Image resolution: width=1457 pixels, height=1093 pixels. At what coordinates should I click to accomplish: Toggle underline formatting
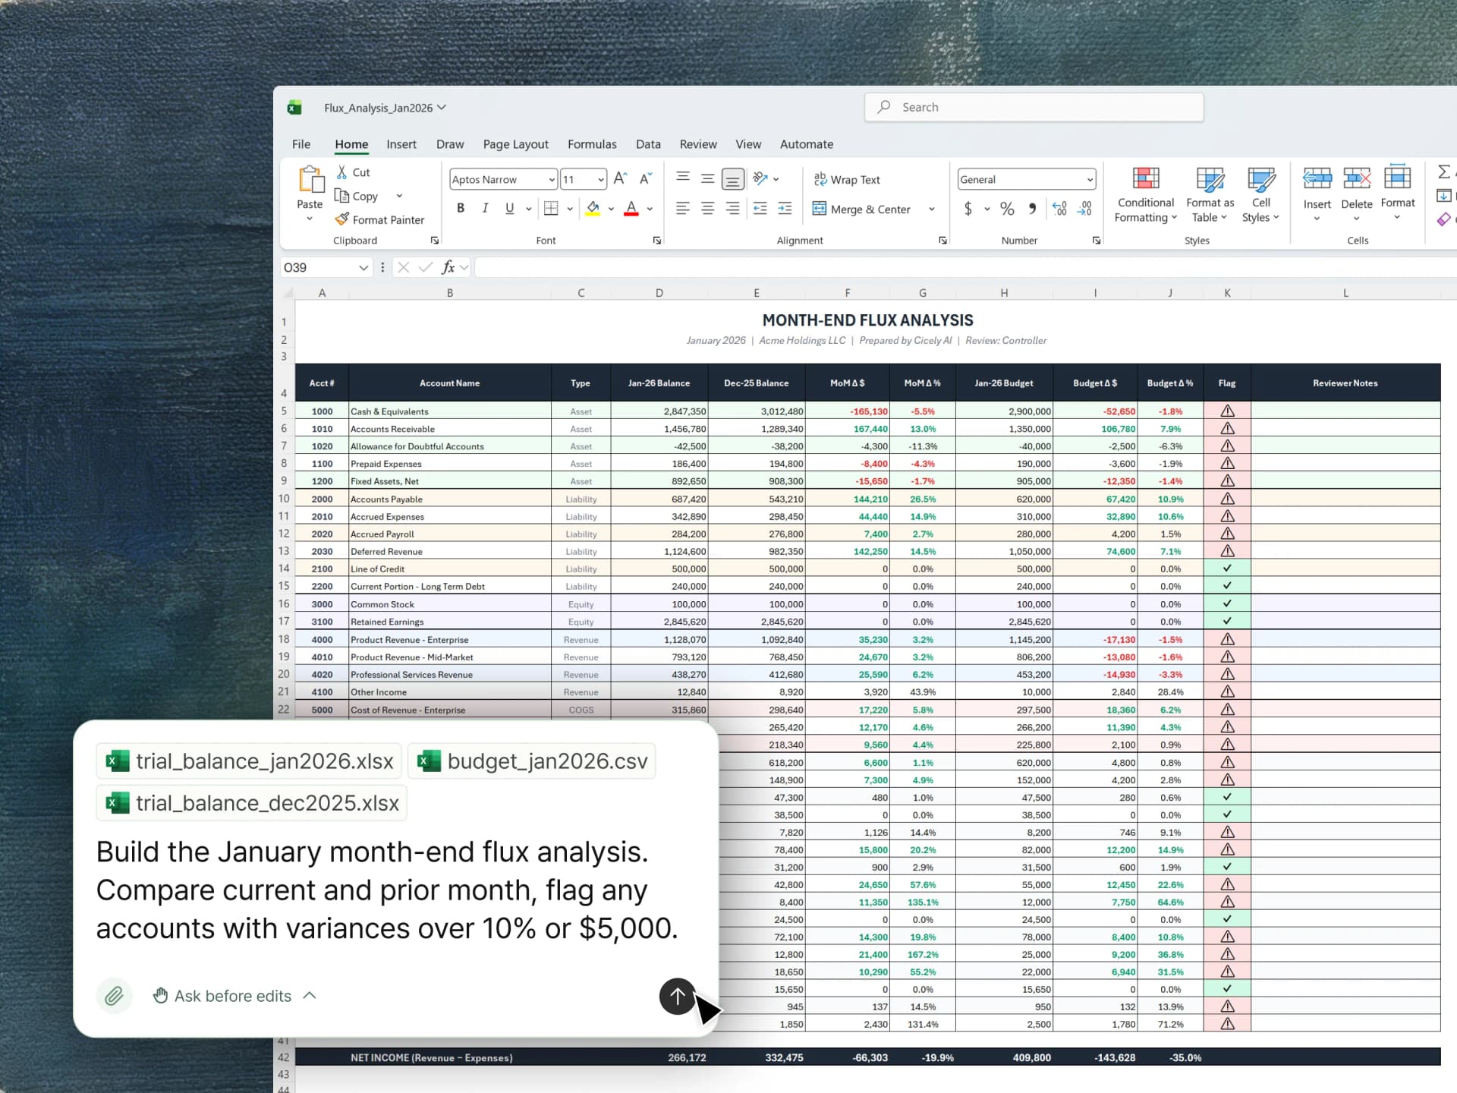point(510,208)
